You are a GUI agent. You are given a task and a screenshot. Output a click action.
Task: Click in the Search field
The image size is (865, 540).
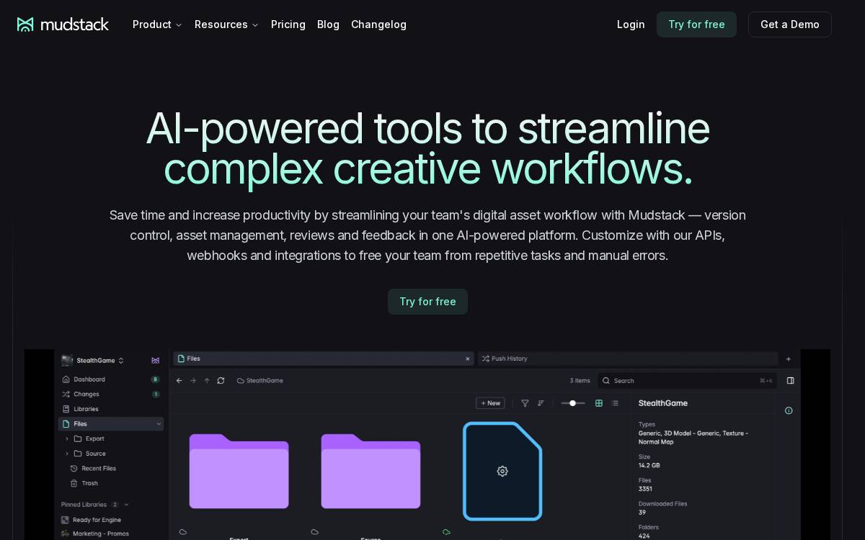point(687,381)
